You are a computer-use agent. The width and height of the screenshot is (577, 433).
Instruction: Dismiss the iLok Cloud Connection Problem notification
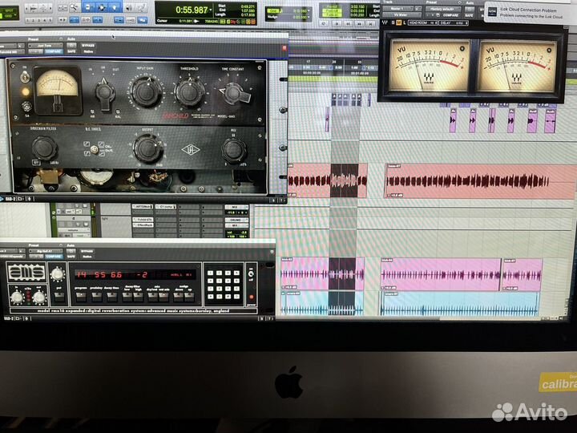(531, 14)
